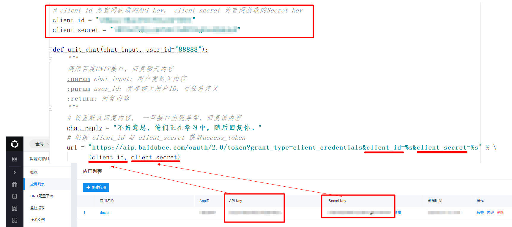Open the 全局 region dropdown

pos(40,144)
